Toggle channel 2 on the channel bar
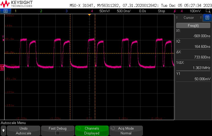Image resolution: width=212 pixels, height=136 pixels. click(x=41, y=11)
